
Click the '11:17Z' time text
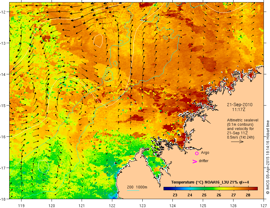click(238, 110)
